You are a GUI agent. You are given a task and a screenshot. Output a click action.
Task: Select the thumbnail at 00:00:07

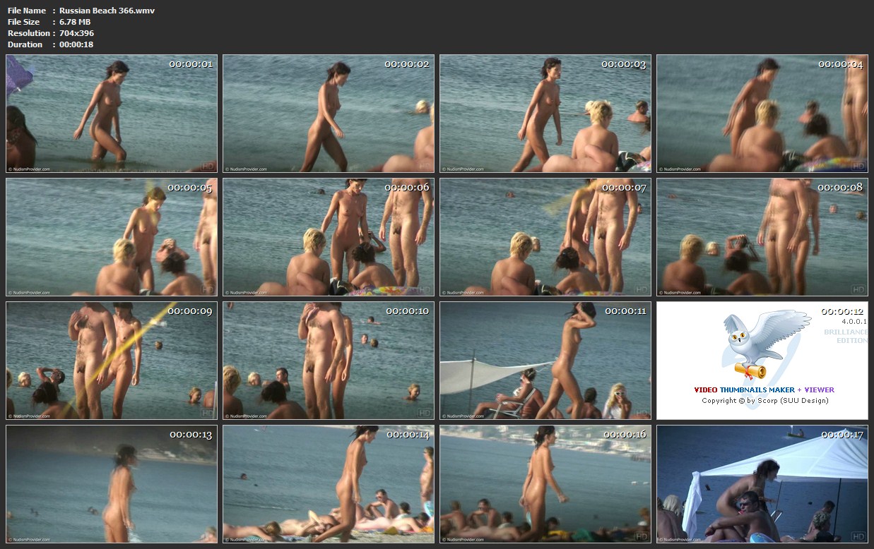click(545, 237)
